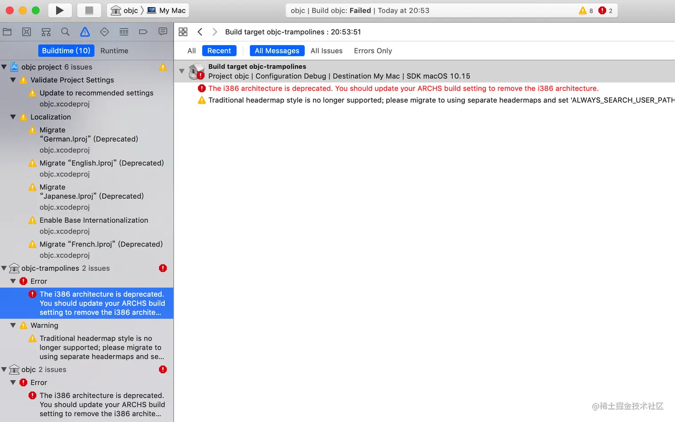Click the Build target objc-trampolines breadcrumb title
Screen dimensions: 675x422
coord(293,32)
